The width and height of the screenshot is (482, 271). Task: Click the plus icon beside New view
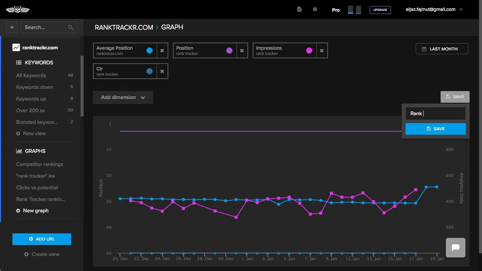pos(18,134)
